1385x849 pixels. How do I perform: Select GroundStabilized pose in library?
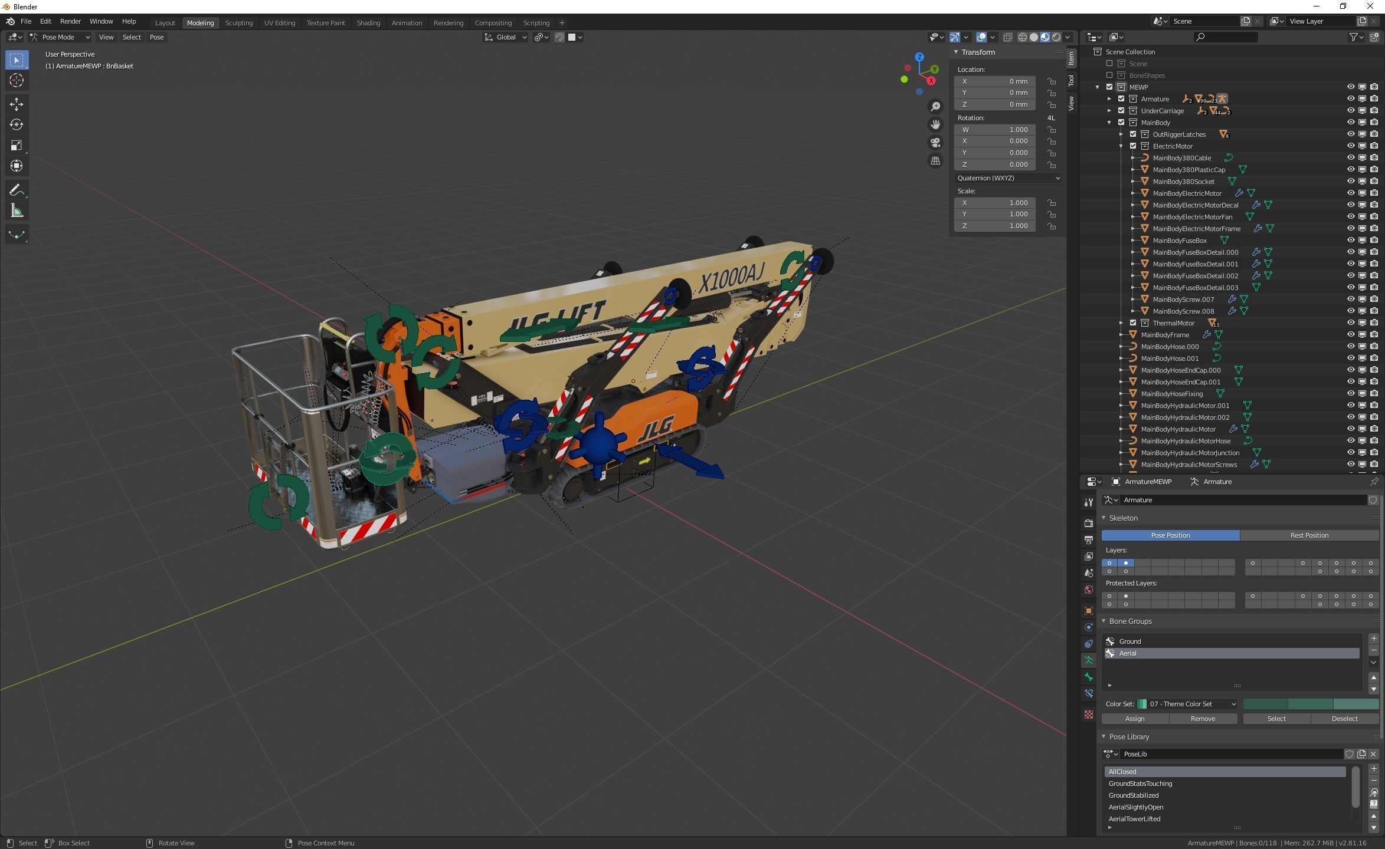pos(1225,795)
